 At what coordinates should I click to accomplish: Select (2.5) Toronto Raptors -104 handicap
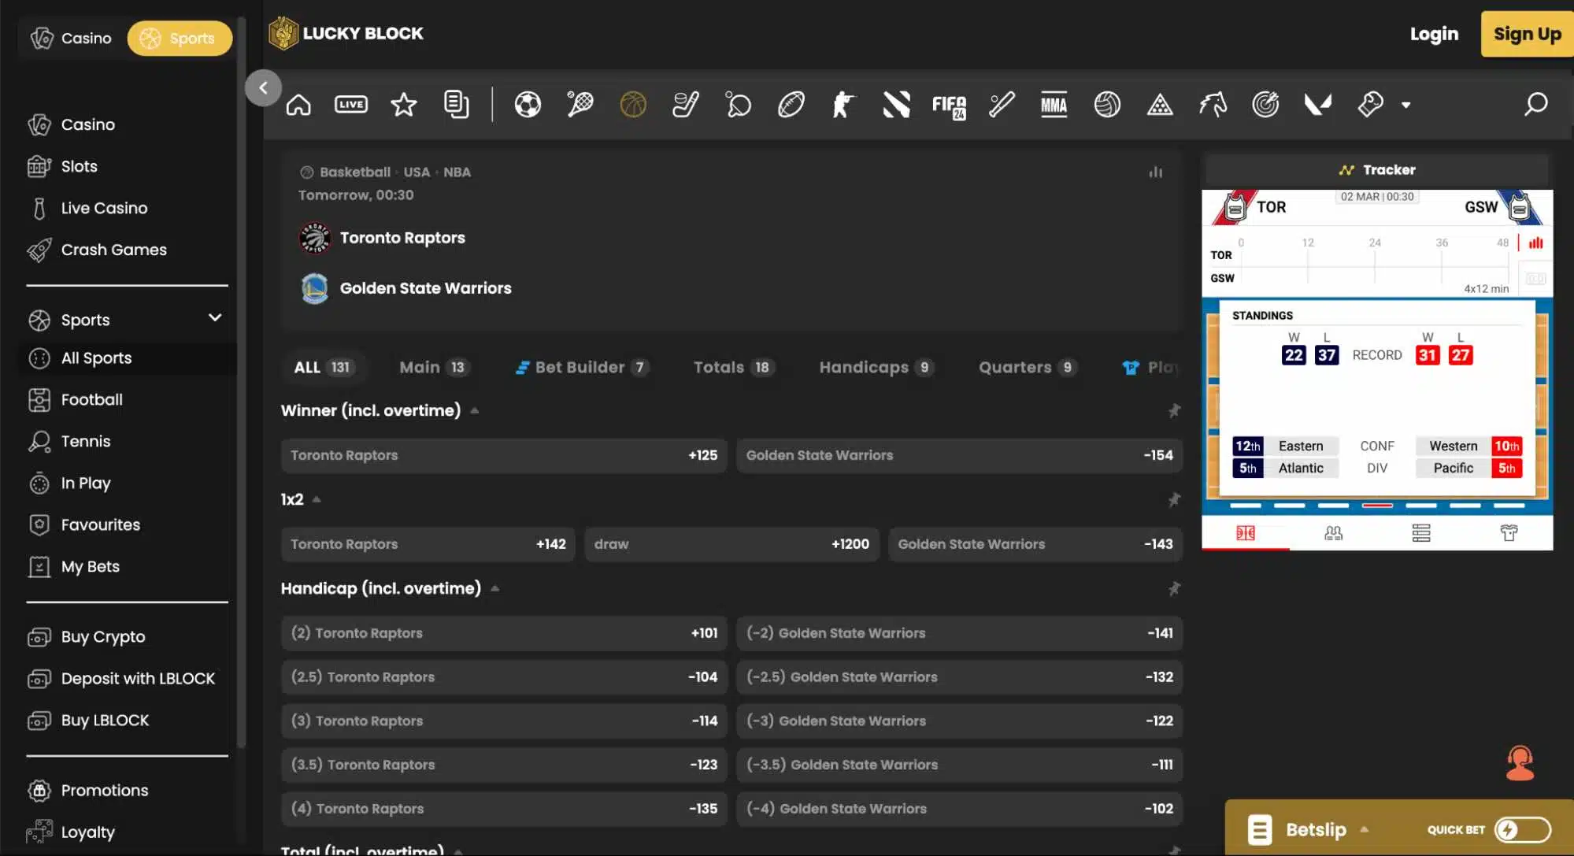504,677
